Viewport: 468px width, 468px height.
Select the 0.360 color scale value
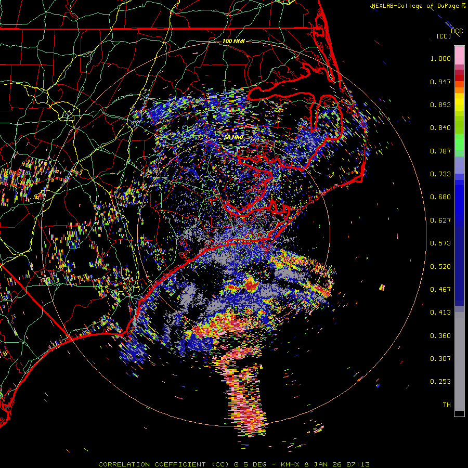pos(440,336)
